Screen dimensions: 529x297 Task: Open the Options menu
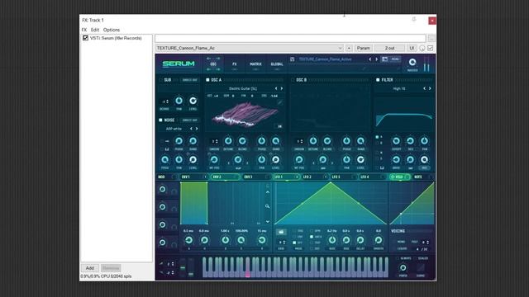point(112,30)
